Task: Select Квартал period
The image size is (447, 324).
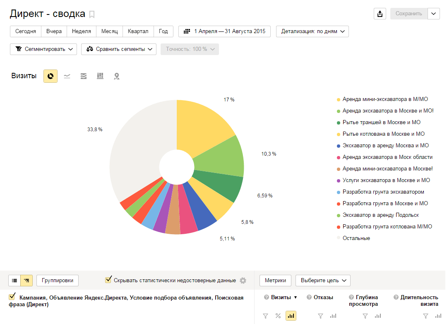Action: pos(138,31)
